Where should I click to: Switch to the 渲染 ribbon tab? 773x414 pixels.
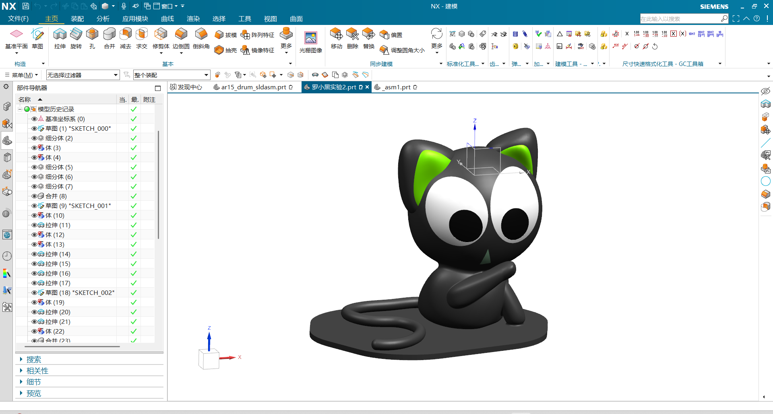(x=193, y=19)
